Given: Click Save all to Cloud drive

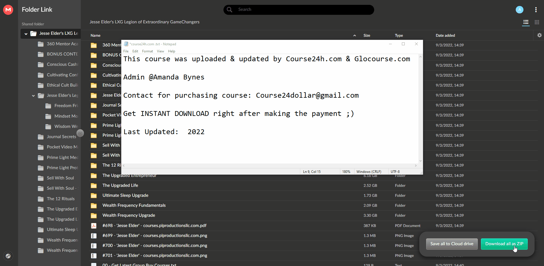Looking at the screenshot, I should click(452, 244).
